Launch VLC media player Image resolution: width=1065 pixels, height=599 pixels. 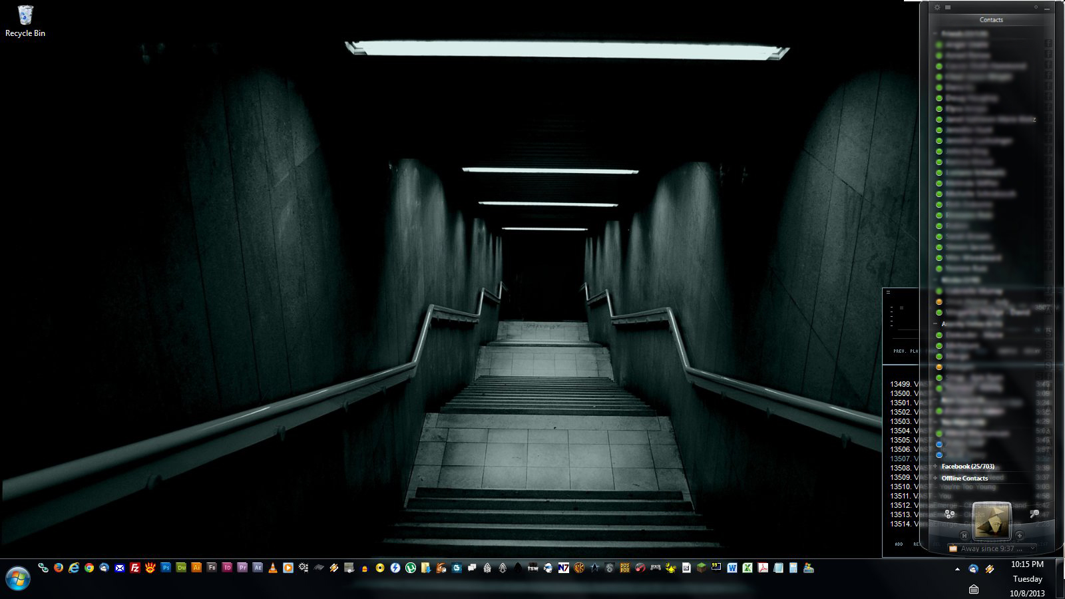click(x=273, y=568)
